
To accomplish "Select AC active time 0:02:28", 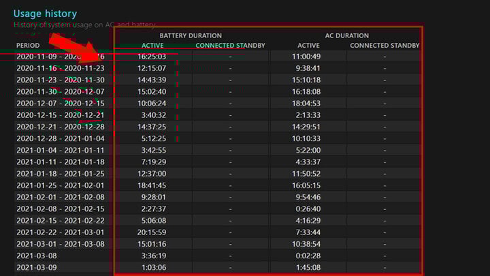I will click(x=308, y=256).
